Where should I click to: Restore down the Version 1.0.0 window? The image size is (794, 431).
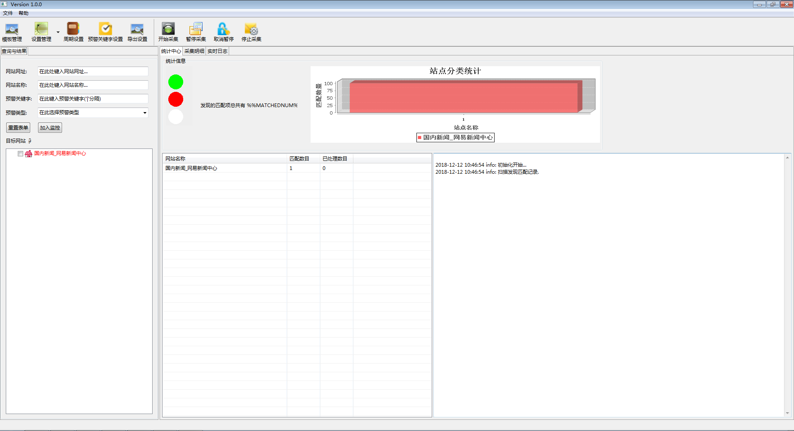[x=773, y=5]
